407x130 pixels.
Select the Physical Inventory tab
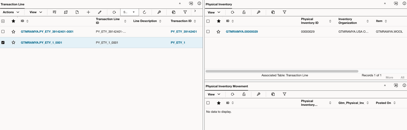click(x=219, y=4)
